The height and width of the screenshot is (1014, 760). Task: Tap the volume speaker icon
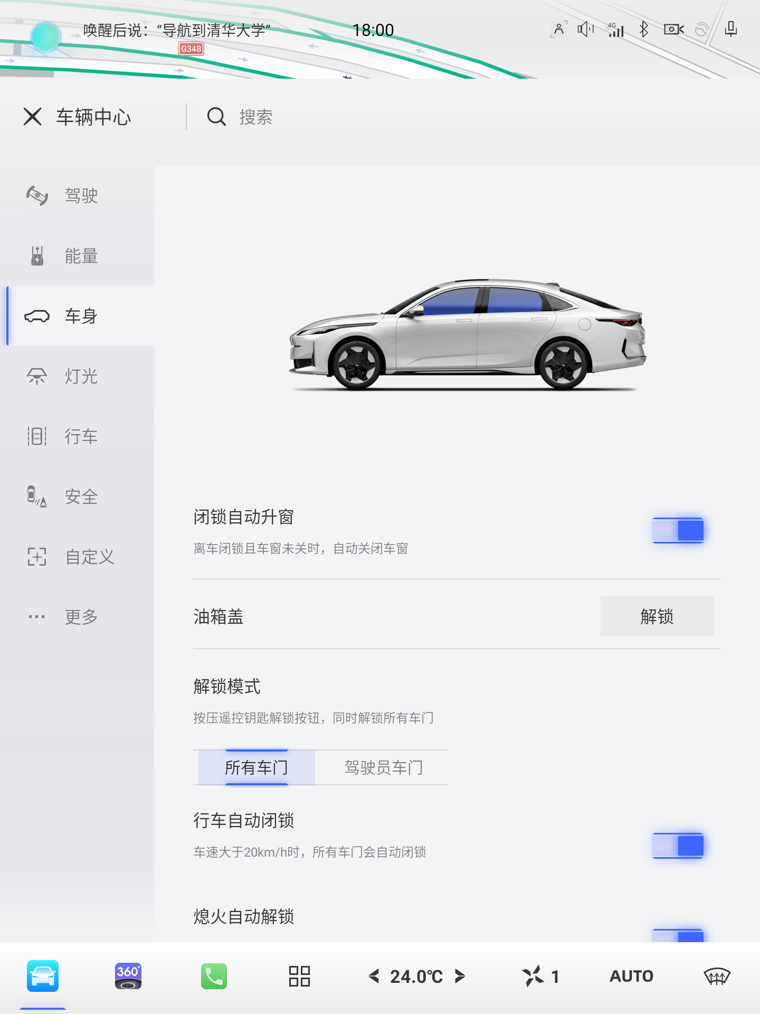coord(585,30)
